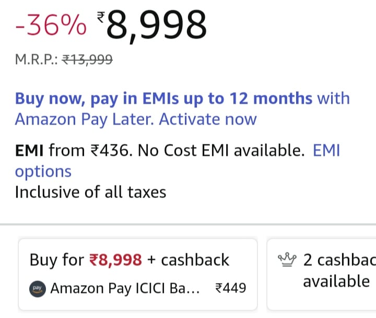Screen dimensions: 376x318
Task: Click the Inclusive of all taxes note
Action: [x=90, y=192]
